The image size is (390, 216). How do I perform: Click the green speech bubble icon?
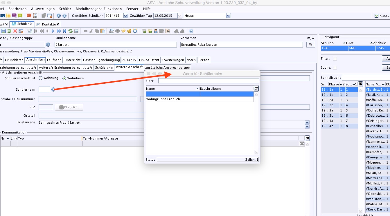(20, 16)
